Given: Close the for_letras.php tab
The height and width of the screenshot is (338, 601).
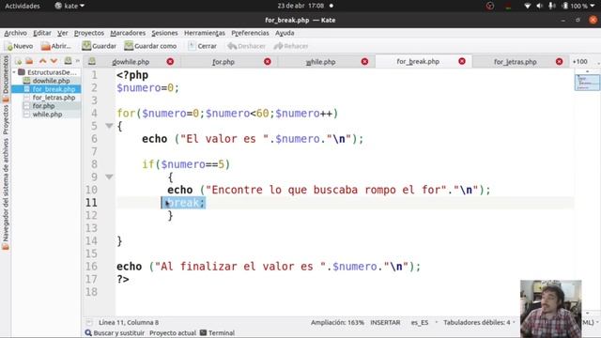Looking at the screenshot, I should [x=560, y=62].
